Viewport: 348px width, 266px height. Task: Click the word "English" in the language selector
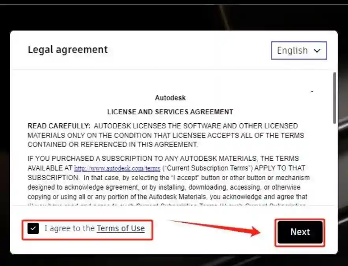tap(292, 50)
